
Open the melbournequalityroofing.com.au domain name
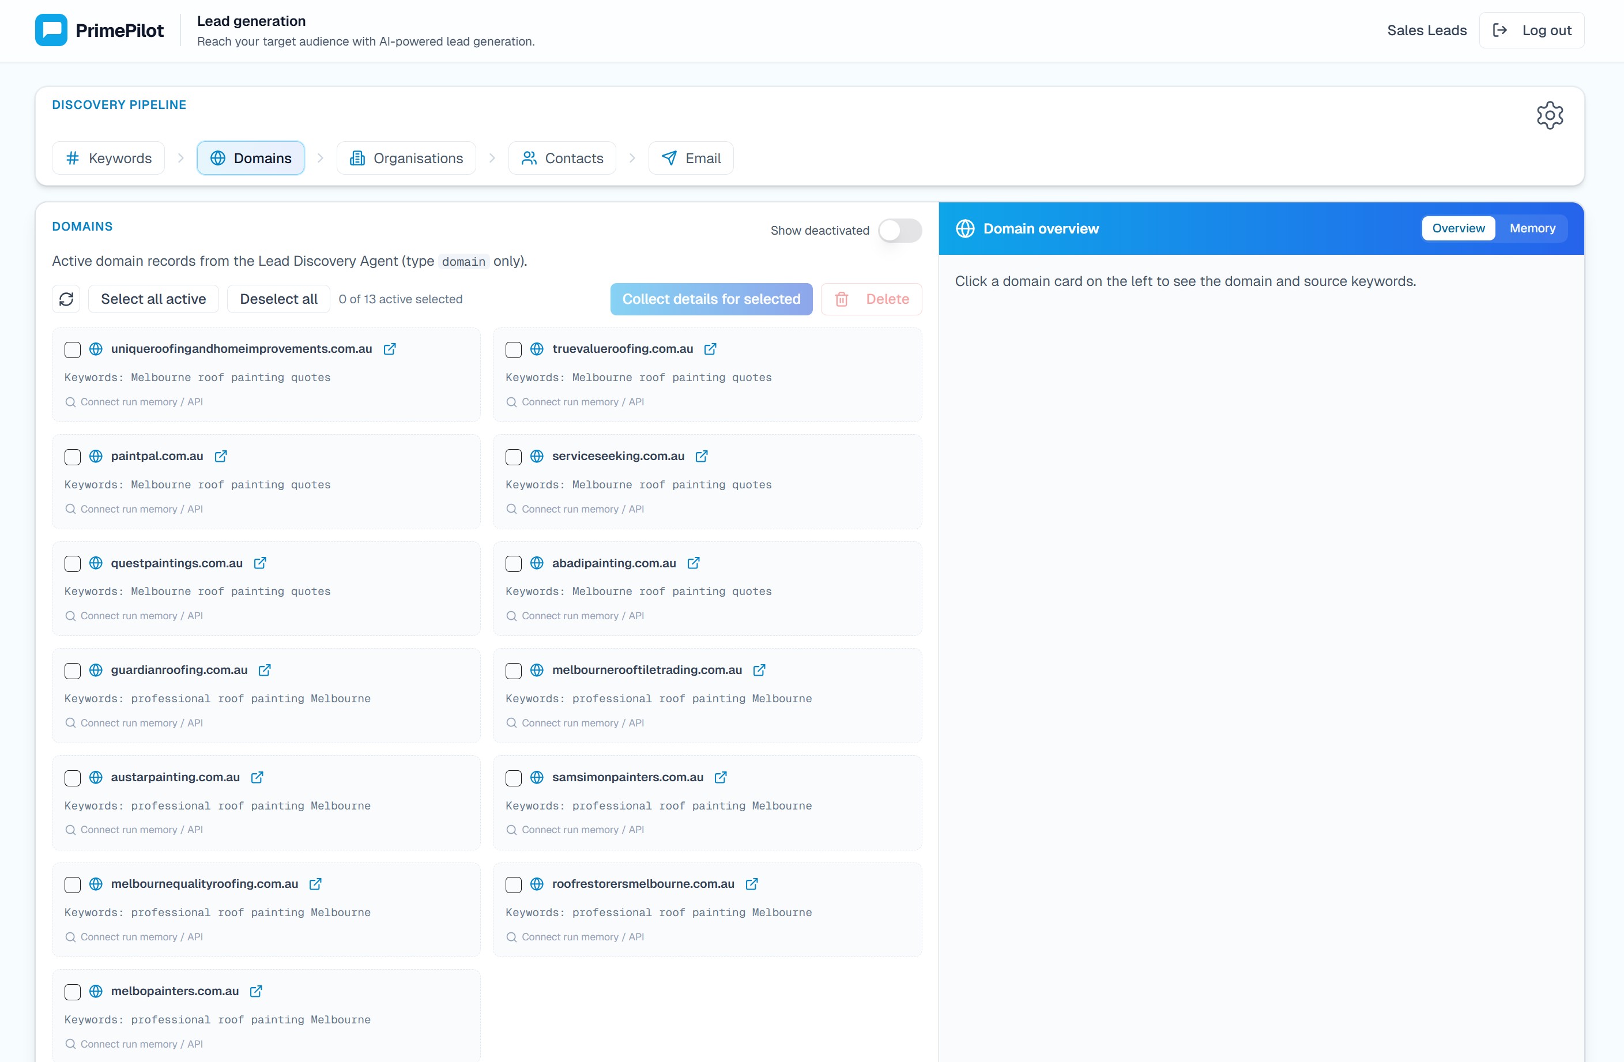[205, 884]
